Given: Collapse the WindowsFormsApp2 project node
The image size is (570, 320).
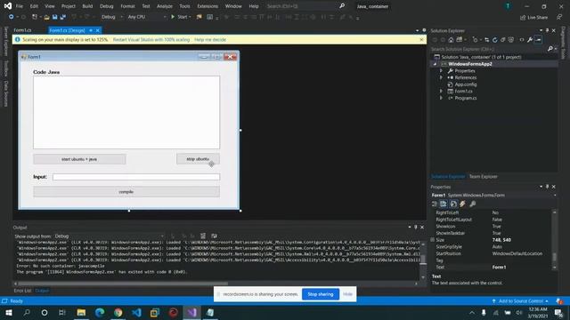Looking at the screenshot, I should click(436, 64).
